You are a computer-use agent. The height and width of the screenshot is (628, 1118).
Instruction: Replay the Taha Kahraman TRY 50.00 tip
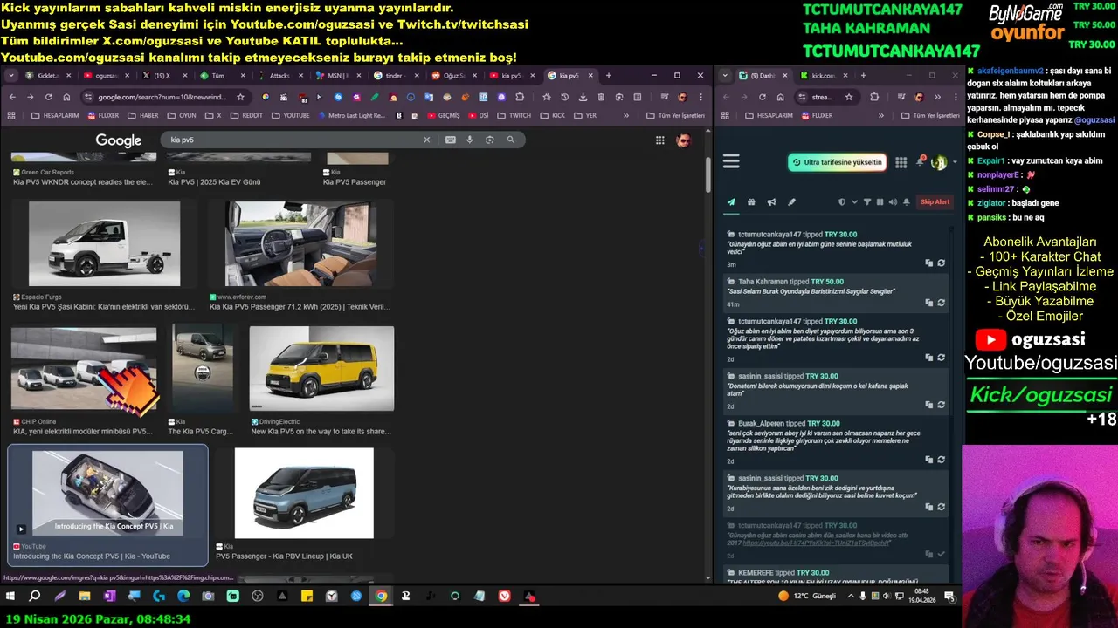point(941,303)
